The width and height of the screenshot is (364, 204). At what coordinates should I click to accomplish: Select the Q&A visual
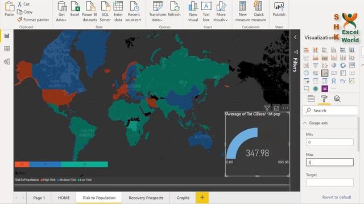306,88
